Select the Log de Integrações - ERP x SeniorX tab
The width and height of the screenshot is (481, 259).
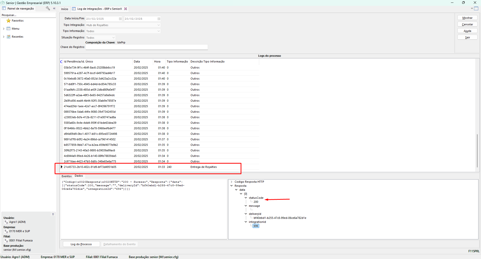point(100,9)
